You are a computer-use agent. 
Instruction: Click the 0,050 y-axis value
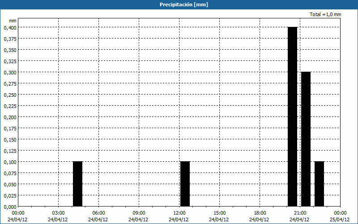[x=10, y=184]
